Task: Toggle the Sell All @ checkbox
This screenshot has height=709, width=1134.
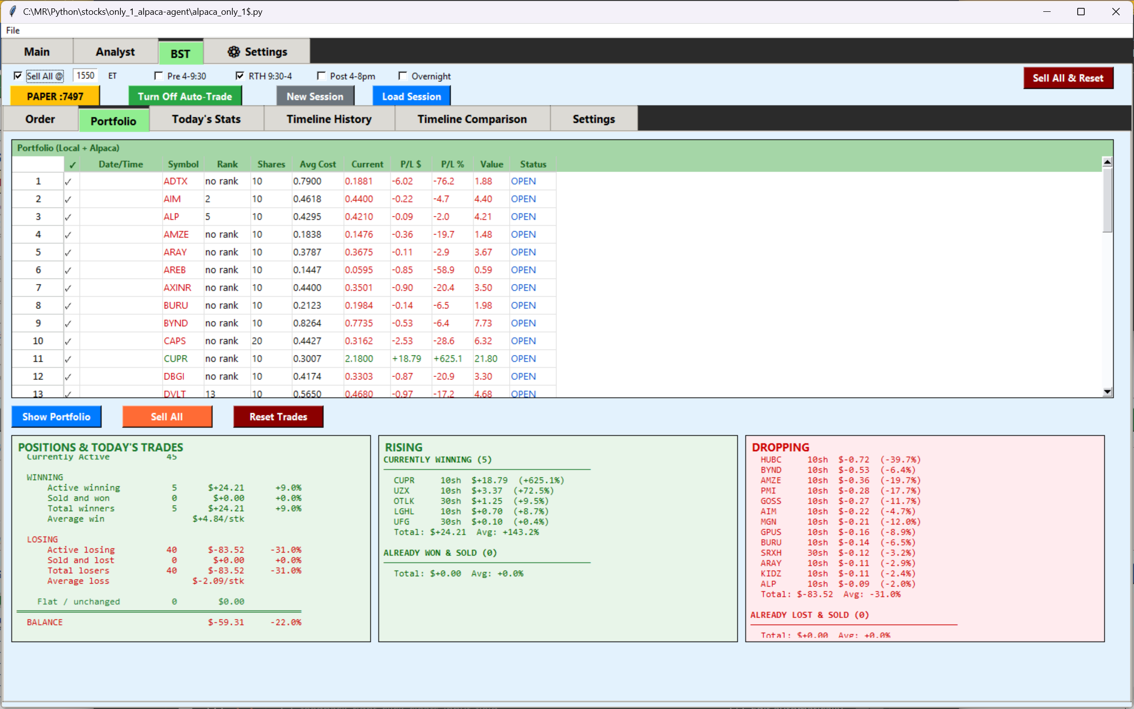Action: pos(18,76)
